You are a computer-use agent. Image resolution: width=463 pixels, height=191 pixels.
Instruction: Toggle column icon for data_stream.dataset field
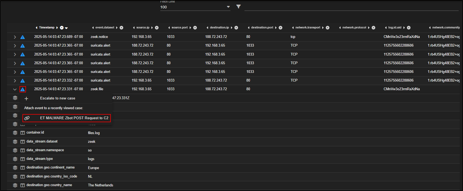[x=23, y=142]
